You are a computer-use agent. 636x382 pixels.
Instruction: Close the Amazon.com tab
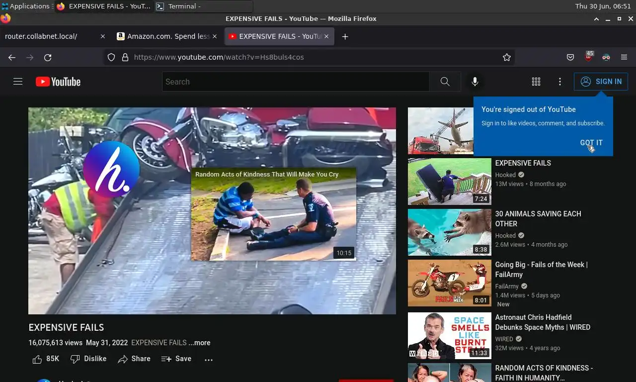point(215,36)
